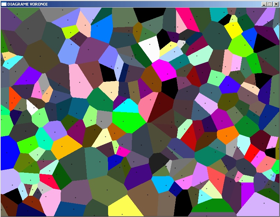Close the DIAGRAME VORONOI window
Screen dimensions: 280x217
pos(276,4)
